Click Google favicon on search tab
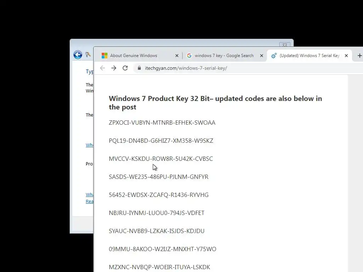Image resolution: width=363 pixels, height=272 pixels. click(189, 56)
